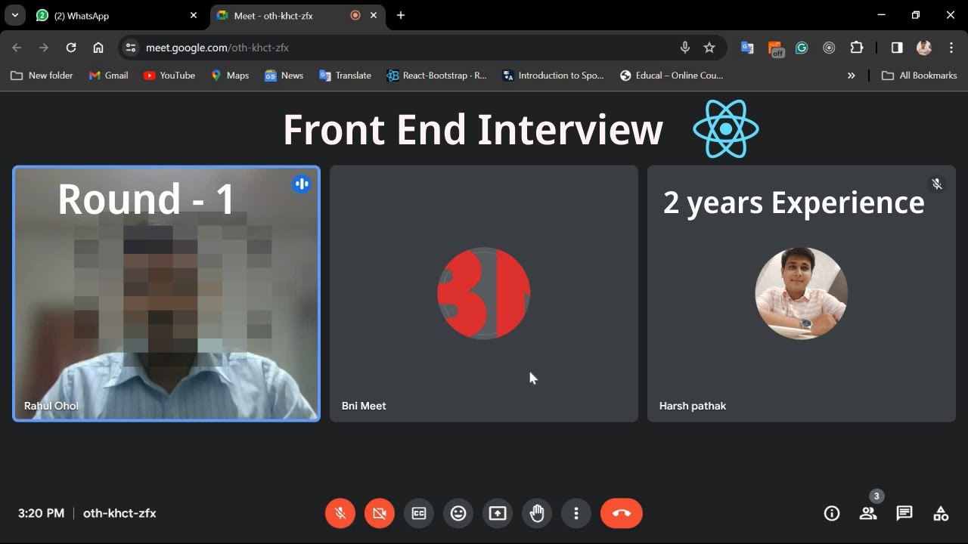This screenshot has width=968, height=544.
Task: Expand hidden bookmarks chevron
Action: click(x=852, y=76)
